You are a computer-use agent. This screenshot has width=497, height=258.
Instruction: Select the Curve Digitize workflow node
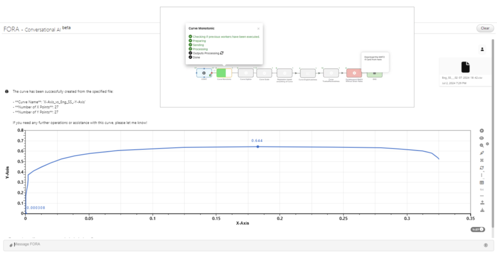click(246, 73)
